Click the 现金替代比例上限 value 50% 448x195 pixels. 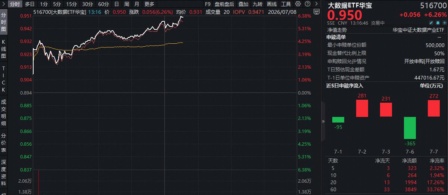(x=439, y=53)
